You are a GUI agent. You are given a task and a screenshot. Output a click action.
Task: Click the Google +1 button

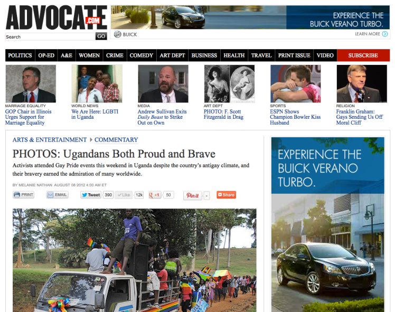coord(155,195)
